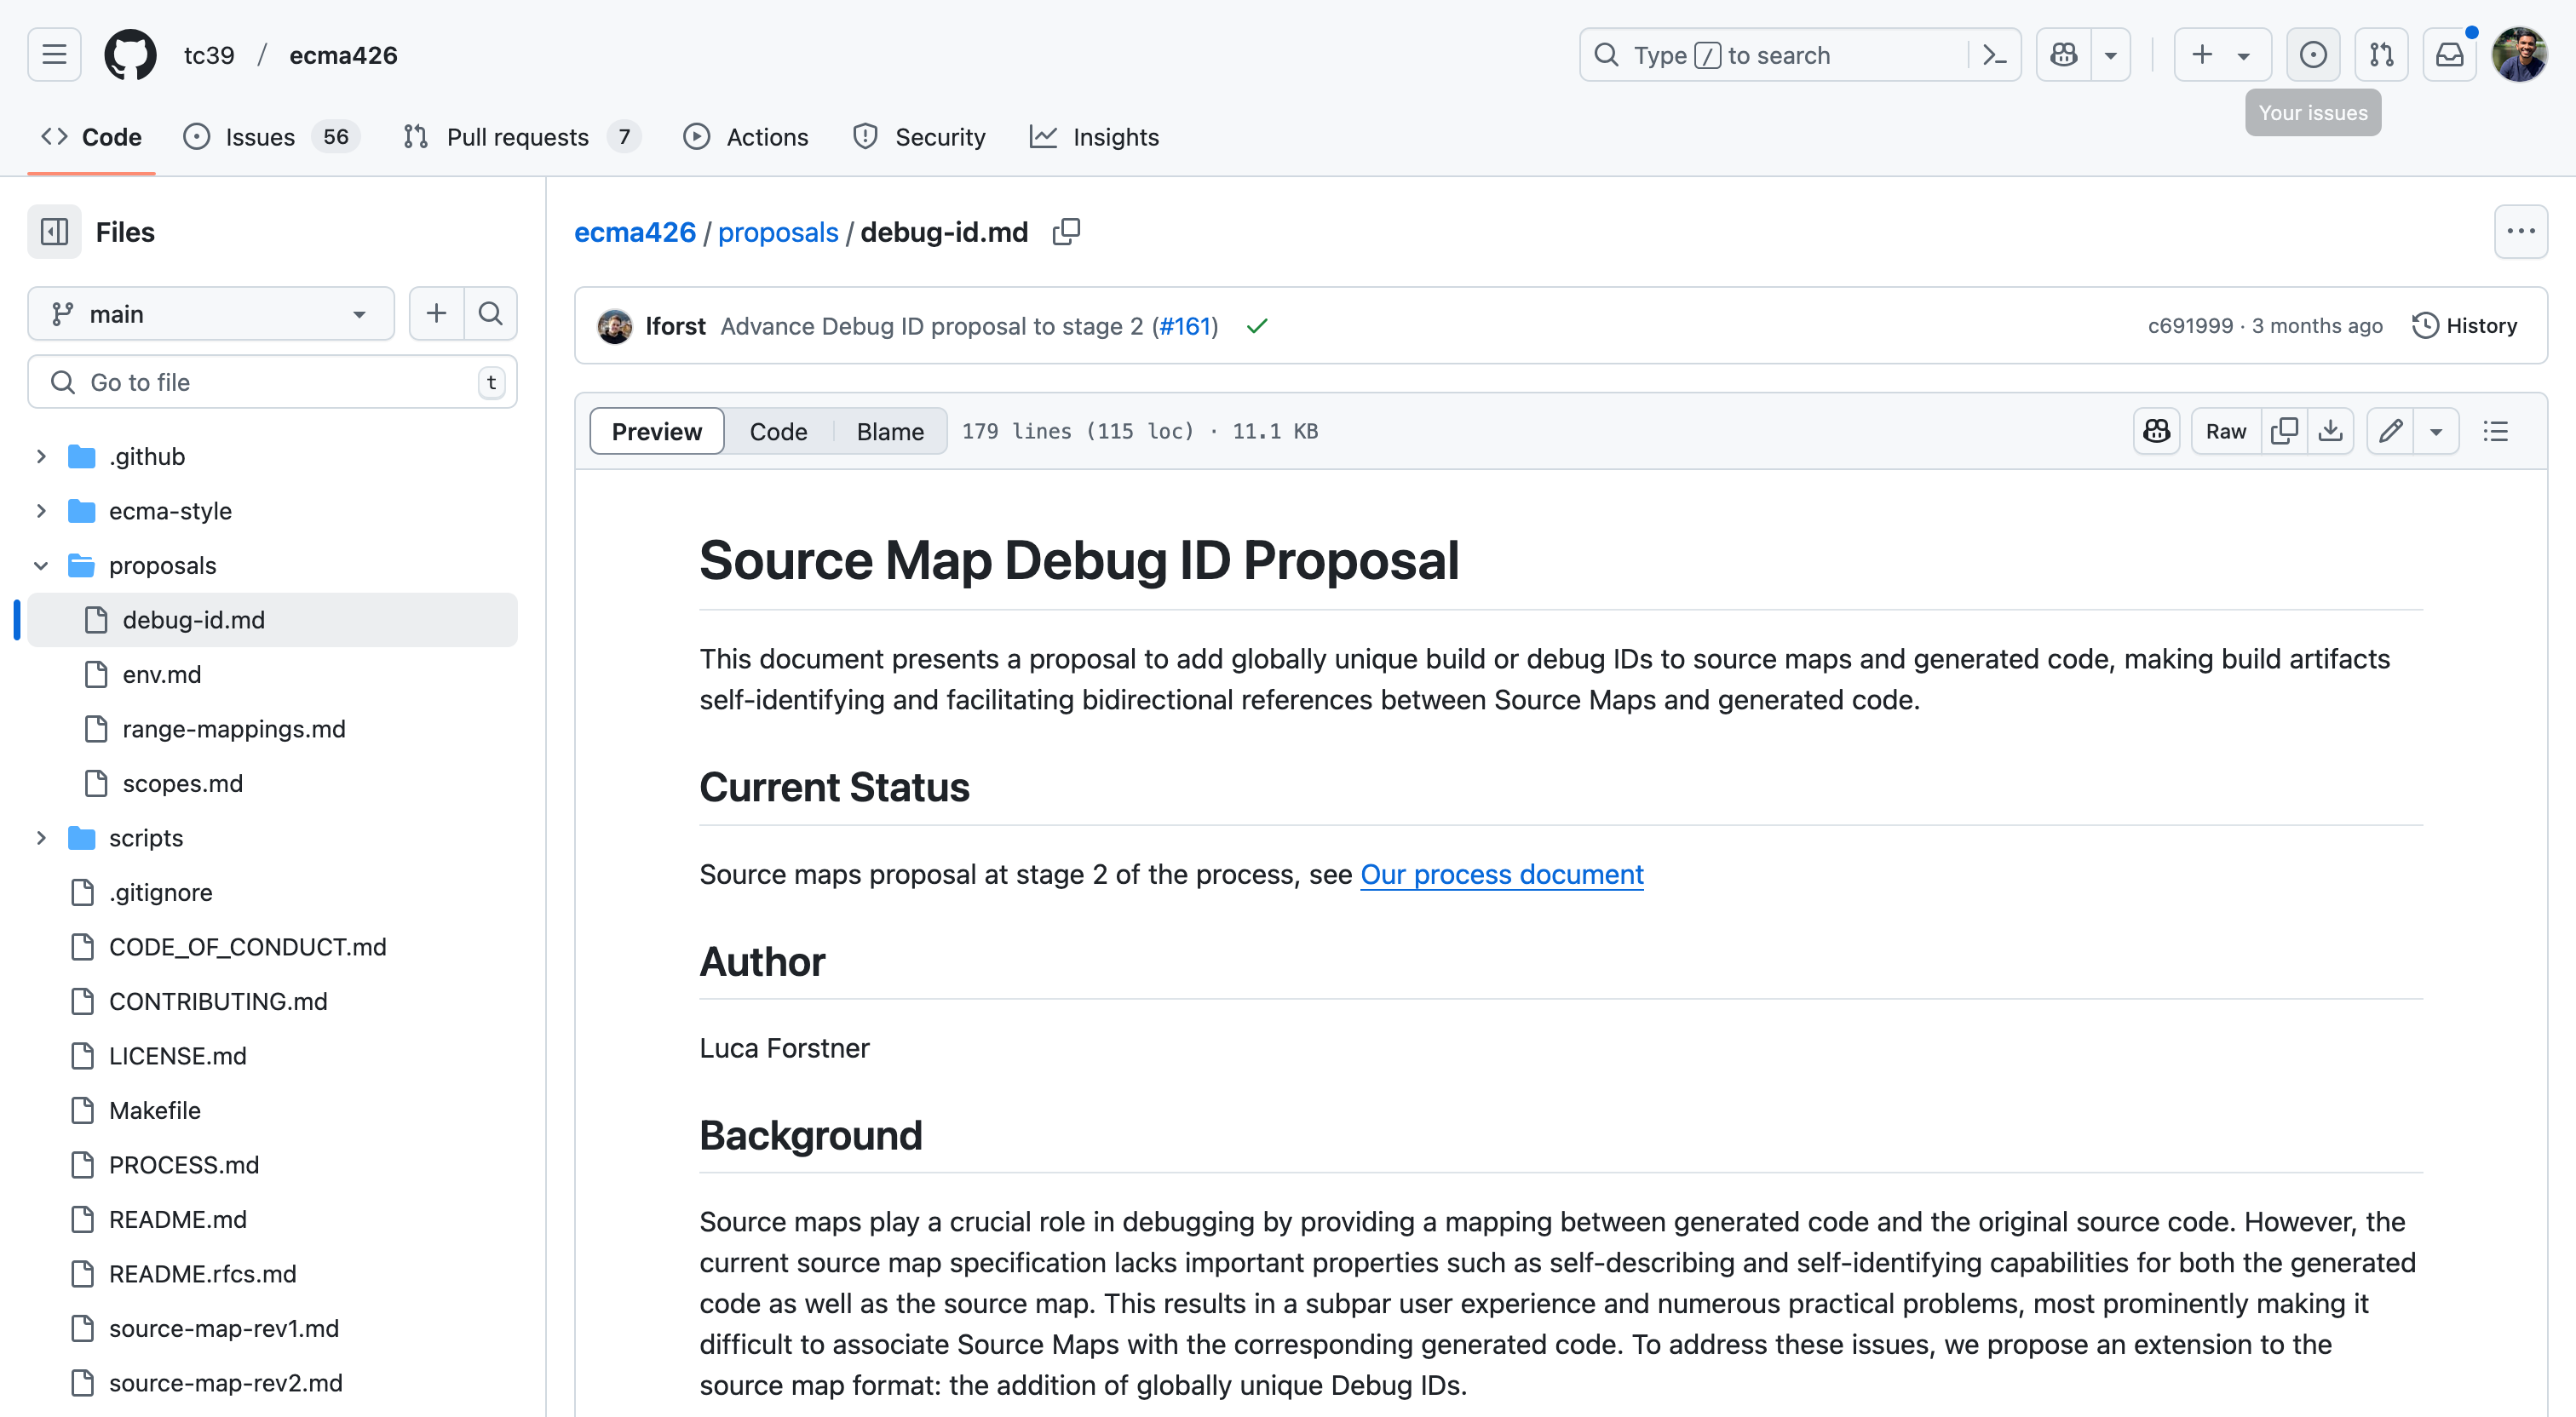Open the Pull requests tab

pyautogui.click(x=518, y=137)
